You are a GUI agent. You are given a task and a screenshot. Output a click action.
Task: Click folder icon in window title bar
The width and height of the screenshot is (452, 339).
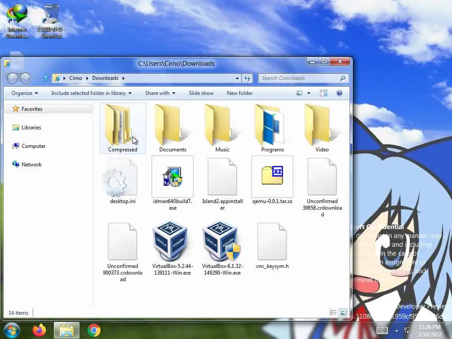click(8, 63)
